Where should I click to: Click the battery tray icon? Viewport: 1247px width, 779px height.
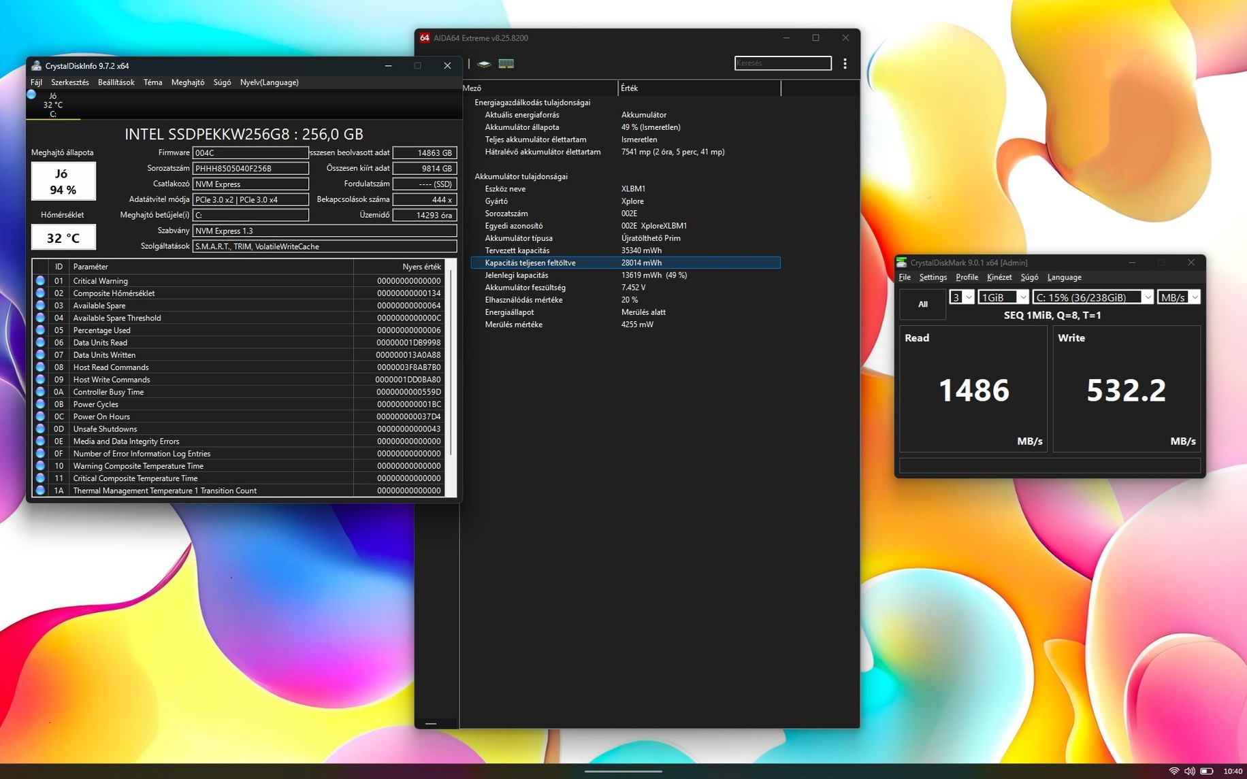point(1207,771)
